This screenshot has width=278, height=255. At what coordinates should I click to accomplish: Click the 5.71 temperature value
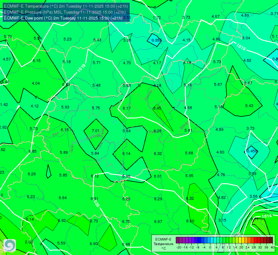(x=97, y=63)
